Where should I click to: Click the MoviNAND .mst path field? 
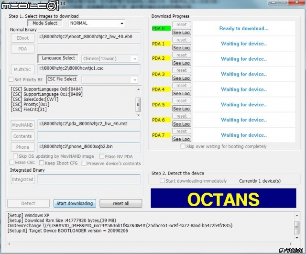click(x=89, y=125)
